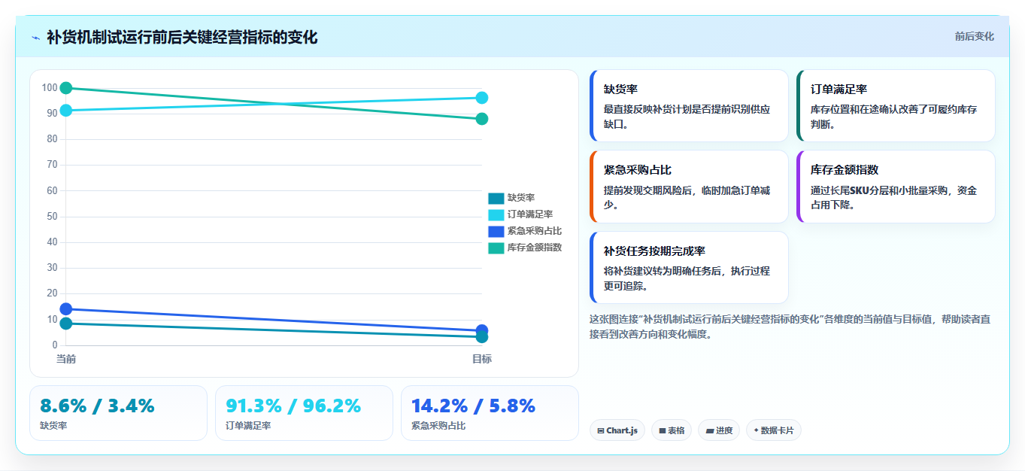The image size is (1025, 471).
Task: Toggle the 库存金额指数 legend swatch
Action: tap(496, 248)
